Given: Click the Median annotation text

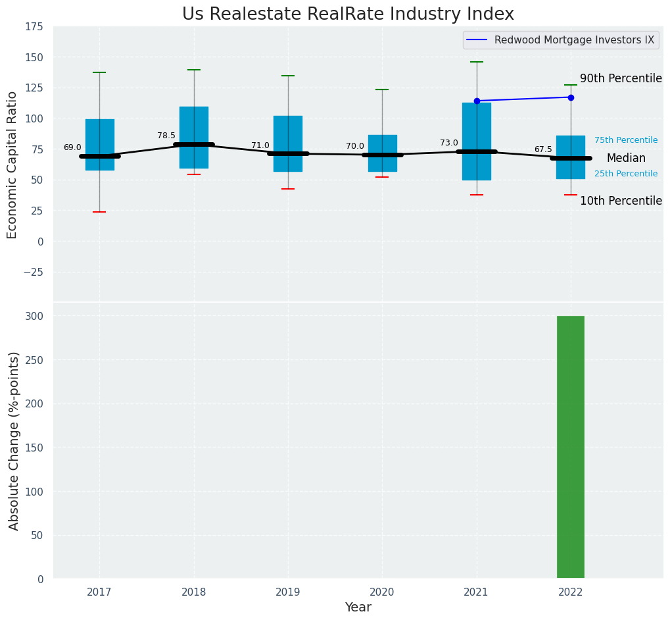Looking at the screenshot, I should click(626, 158).
